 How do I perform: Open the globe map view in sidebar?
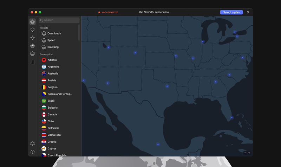click(x=32, y=22)
